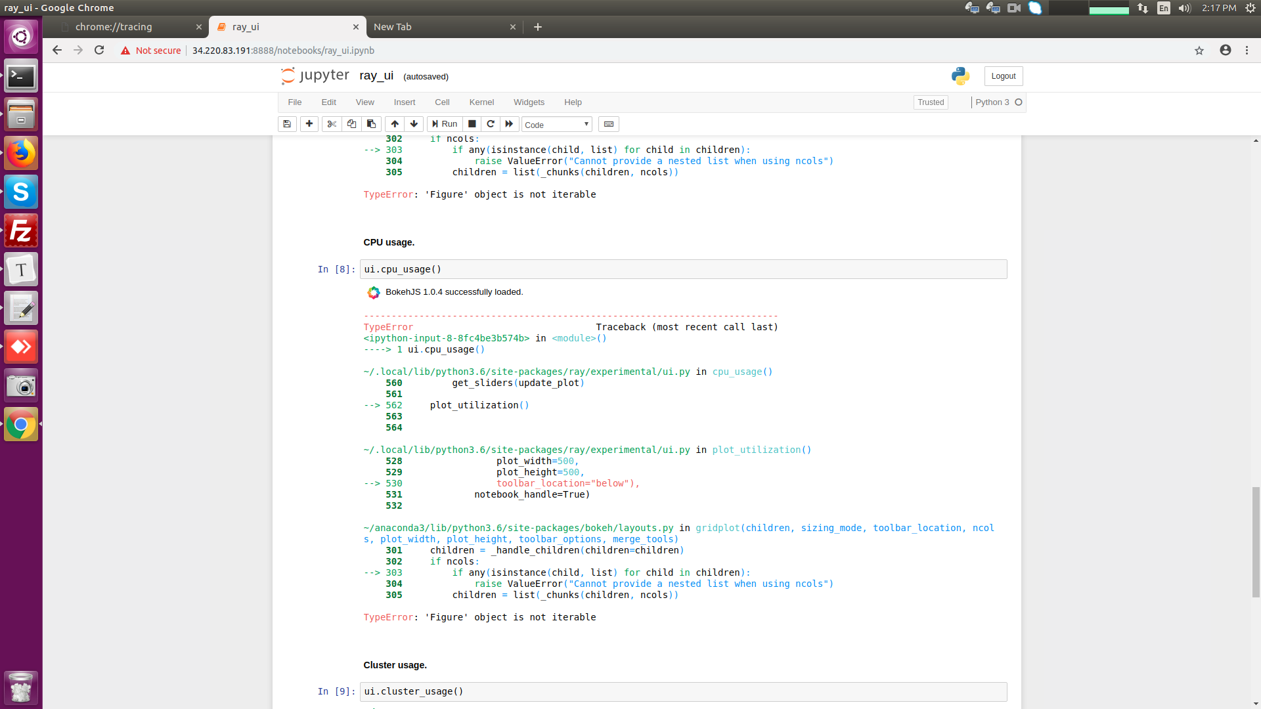Launch Firefox from the Ubuntu dock
Screen dimensions: 1261x709
tap(21, 154)
